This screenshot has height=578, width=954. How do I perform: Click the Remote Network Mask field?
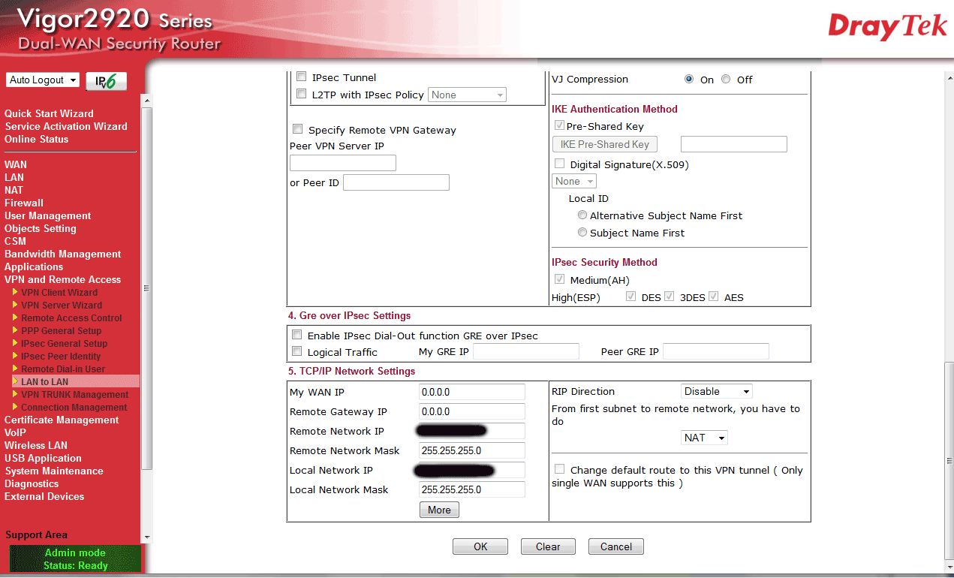pyautogui.click(x=472, y=450)
